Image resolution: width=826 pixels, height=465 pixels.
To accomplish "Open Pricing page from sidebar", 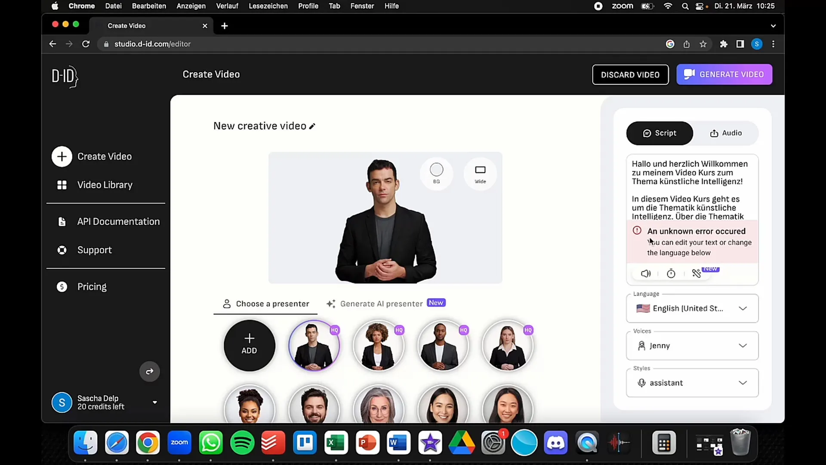I will [x=91, y=287].
